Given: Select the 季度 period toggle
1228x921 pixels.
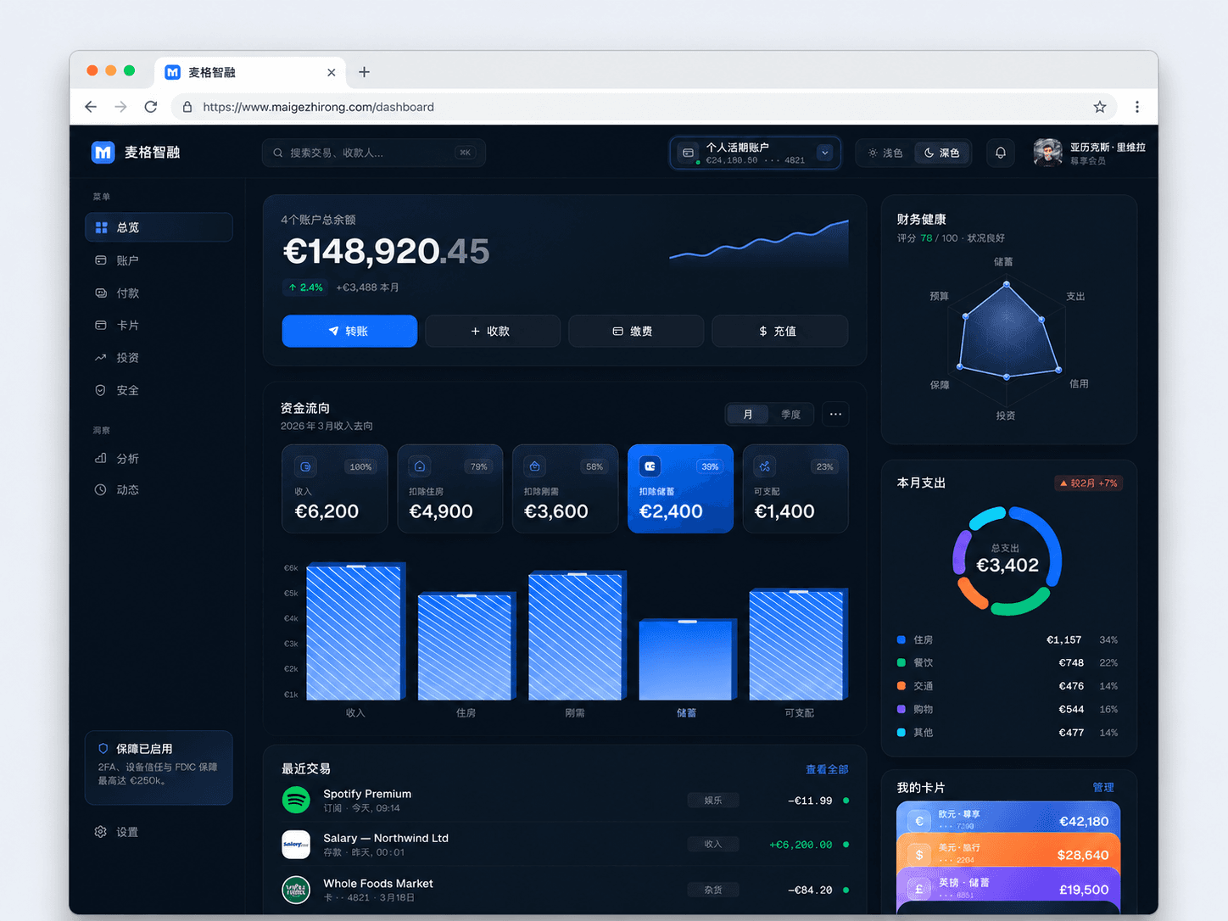Looking at the screenshot, I should pos(790,414).
